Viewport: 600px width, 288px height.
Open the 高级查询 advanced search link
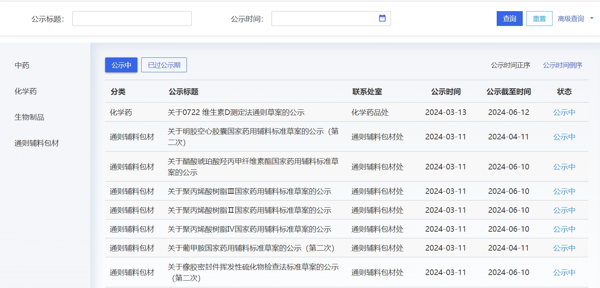571,19
